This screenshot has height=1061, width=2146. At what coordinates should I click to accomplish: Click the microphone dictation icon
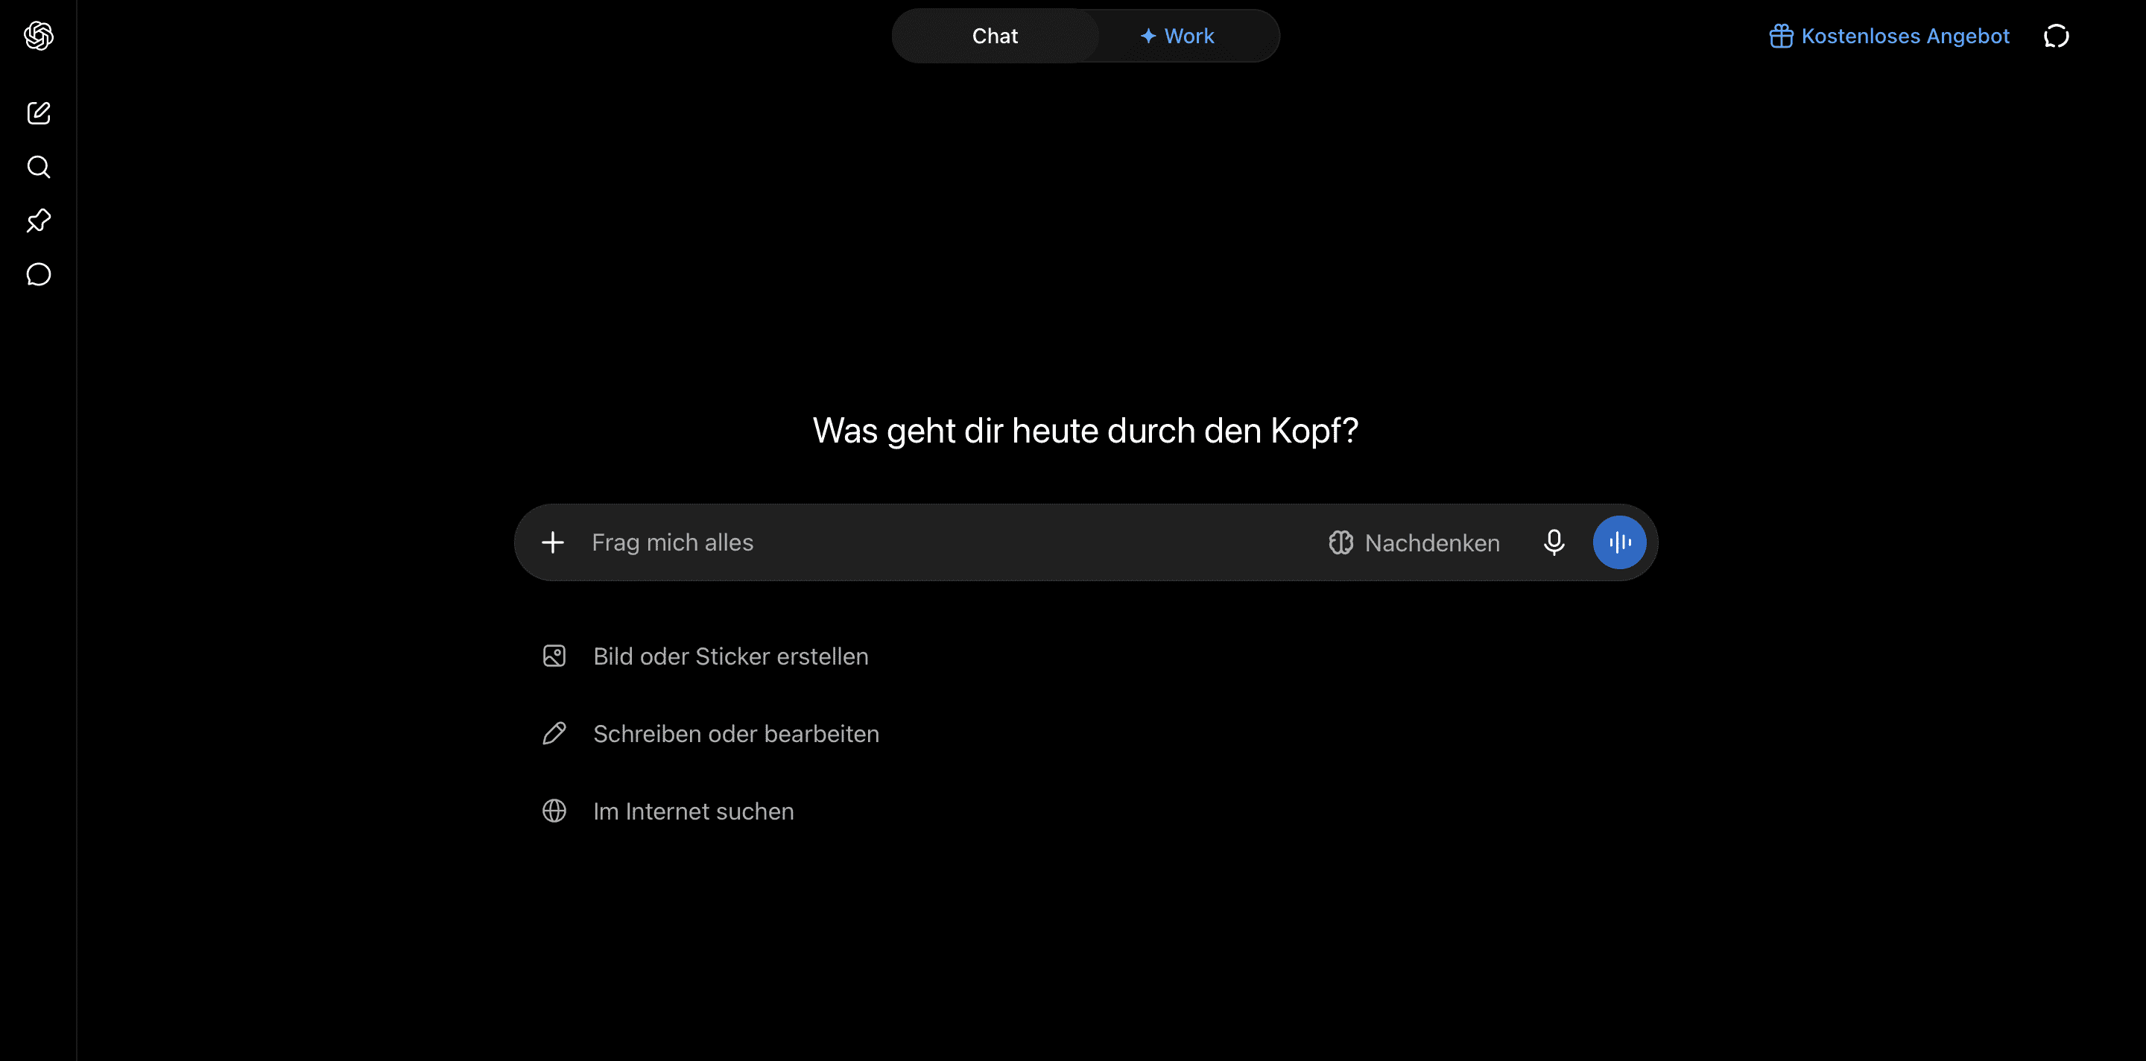pyautogui.click(x=1554, y=543)
